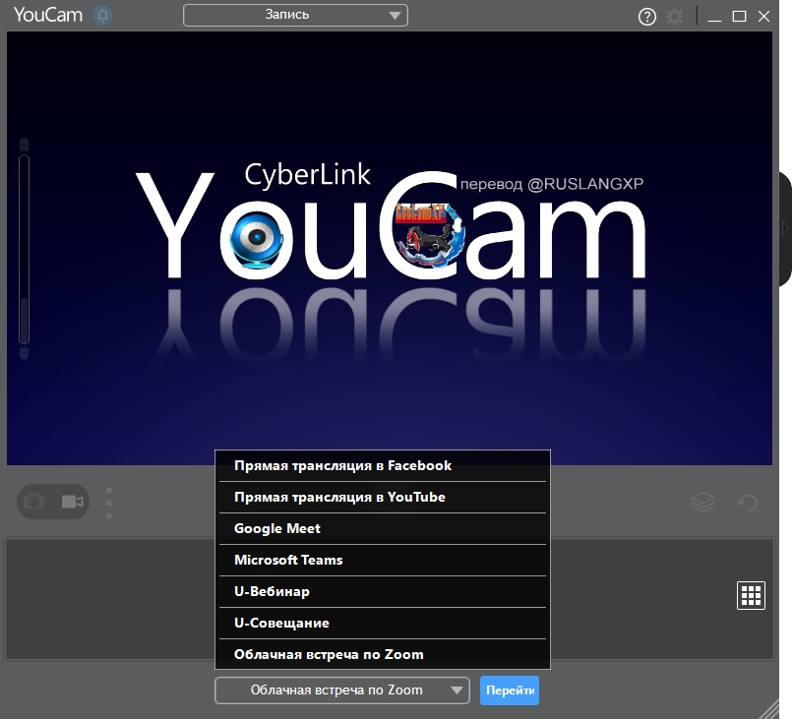This screenshot has width=793, height=719.
Task: Click the notification bell icon
Action: coord(102,15)
